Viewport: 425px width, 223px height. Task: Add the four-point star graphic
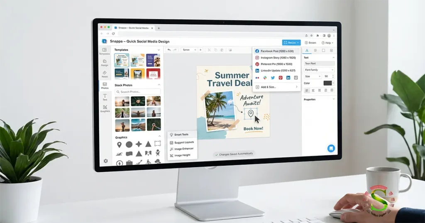[139, 144]
